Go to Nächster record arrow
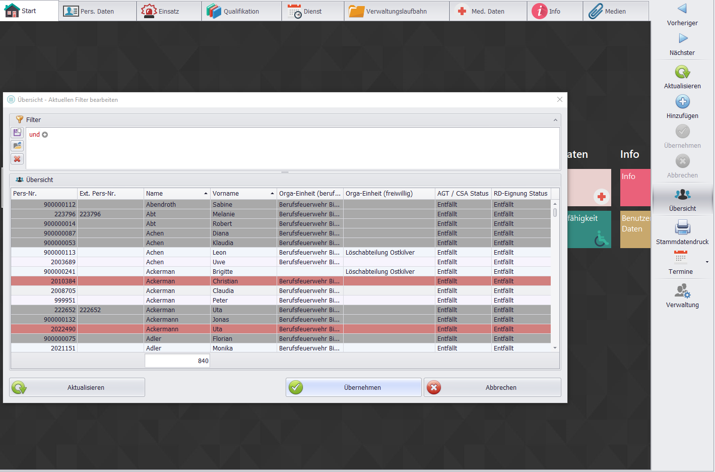The image size is (715, 472). (682, 38)
